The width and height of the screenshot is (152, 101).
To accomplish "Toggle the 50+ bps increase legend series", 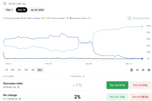I will [x=57, y=18].
